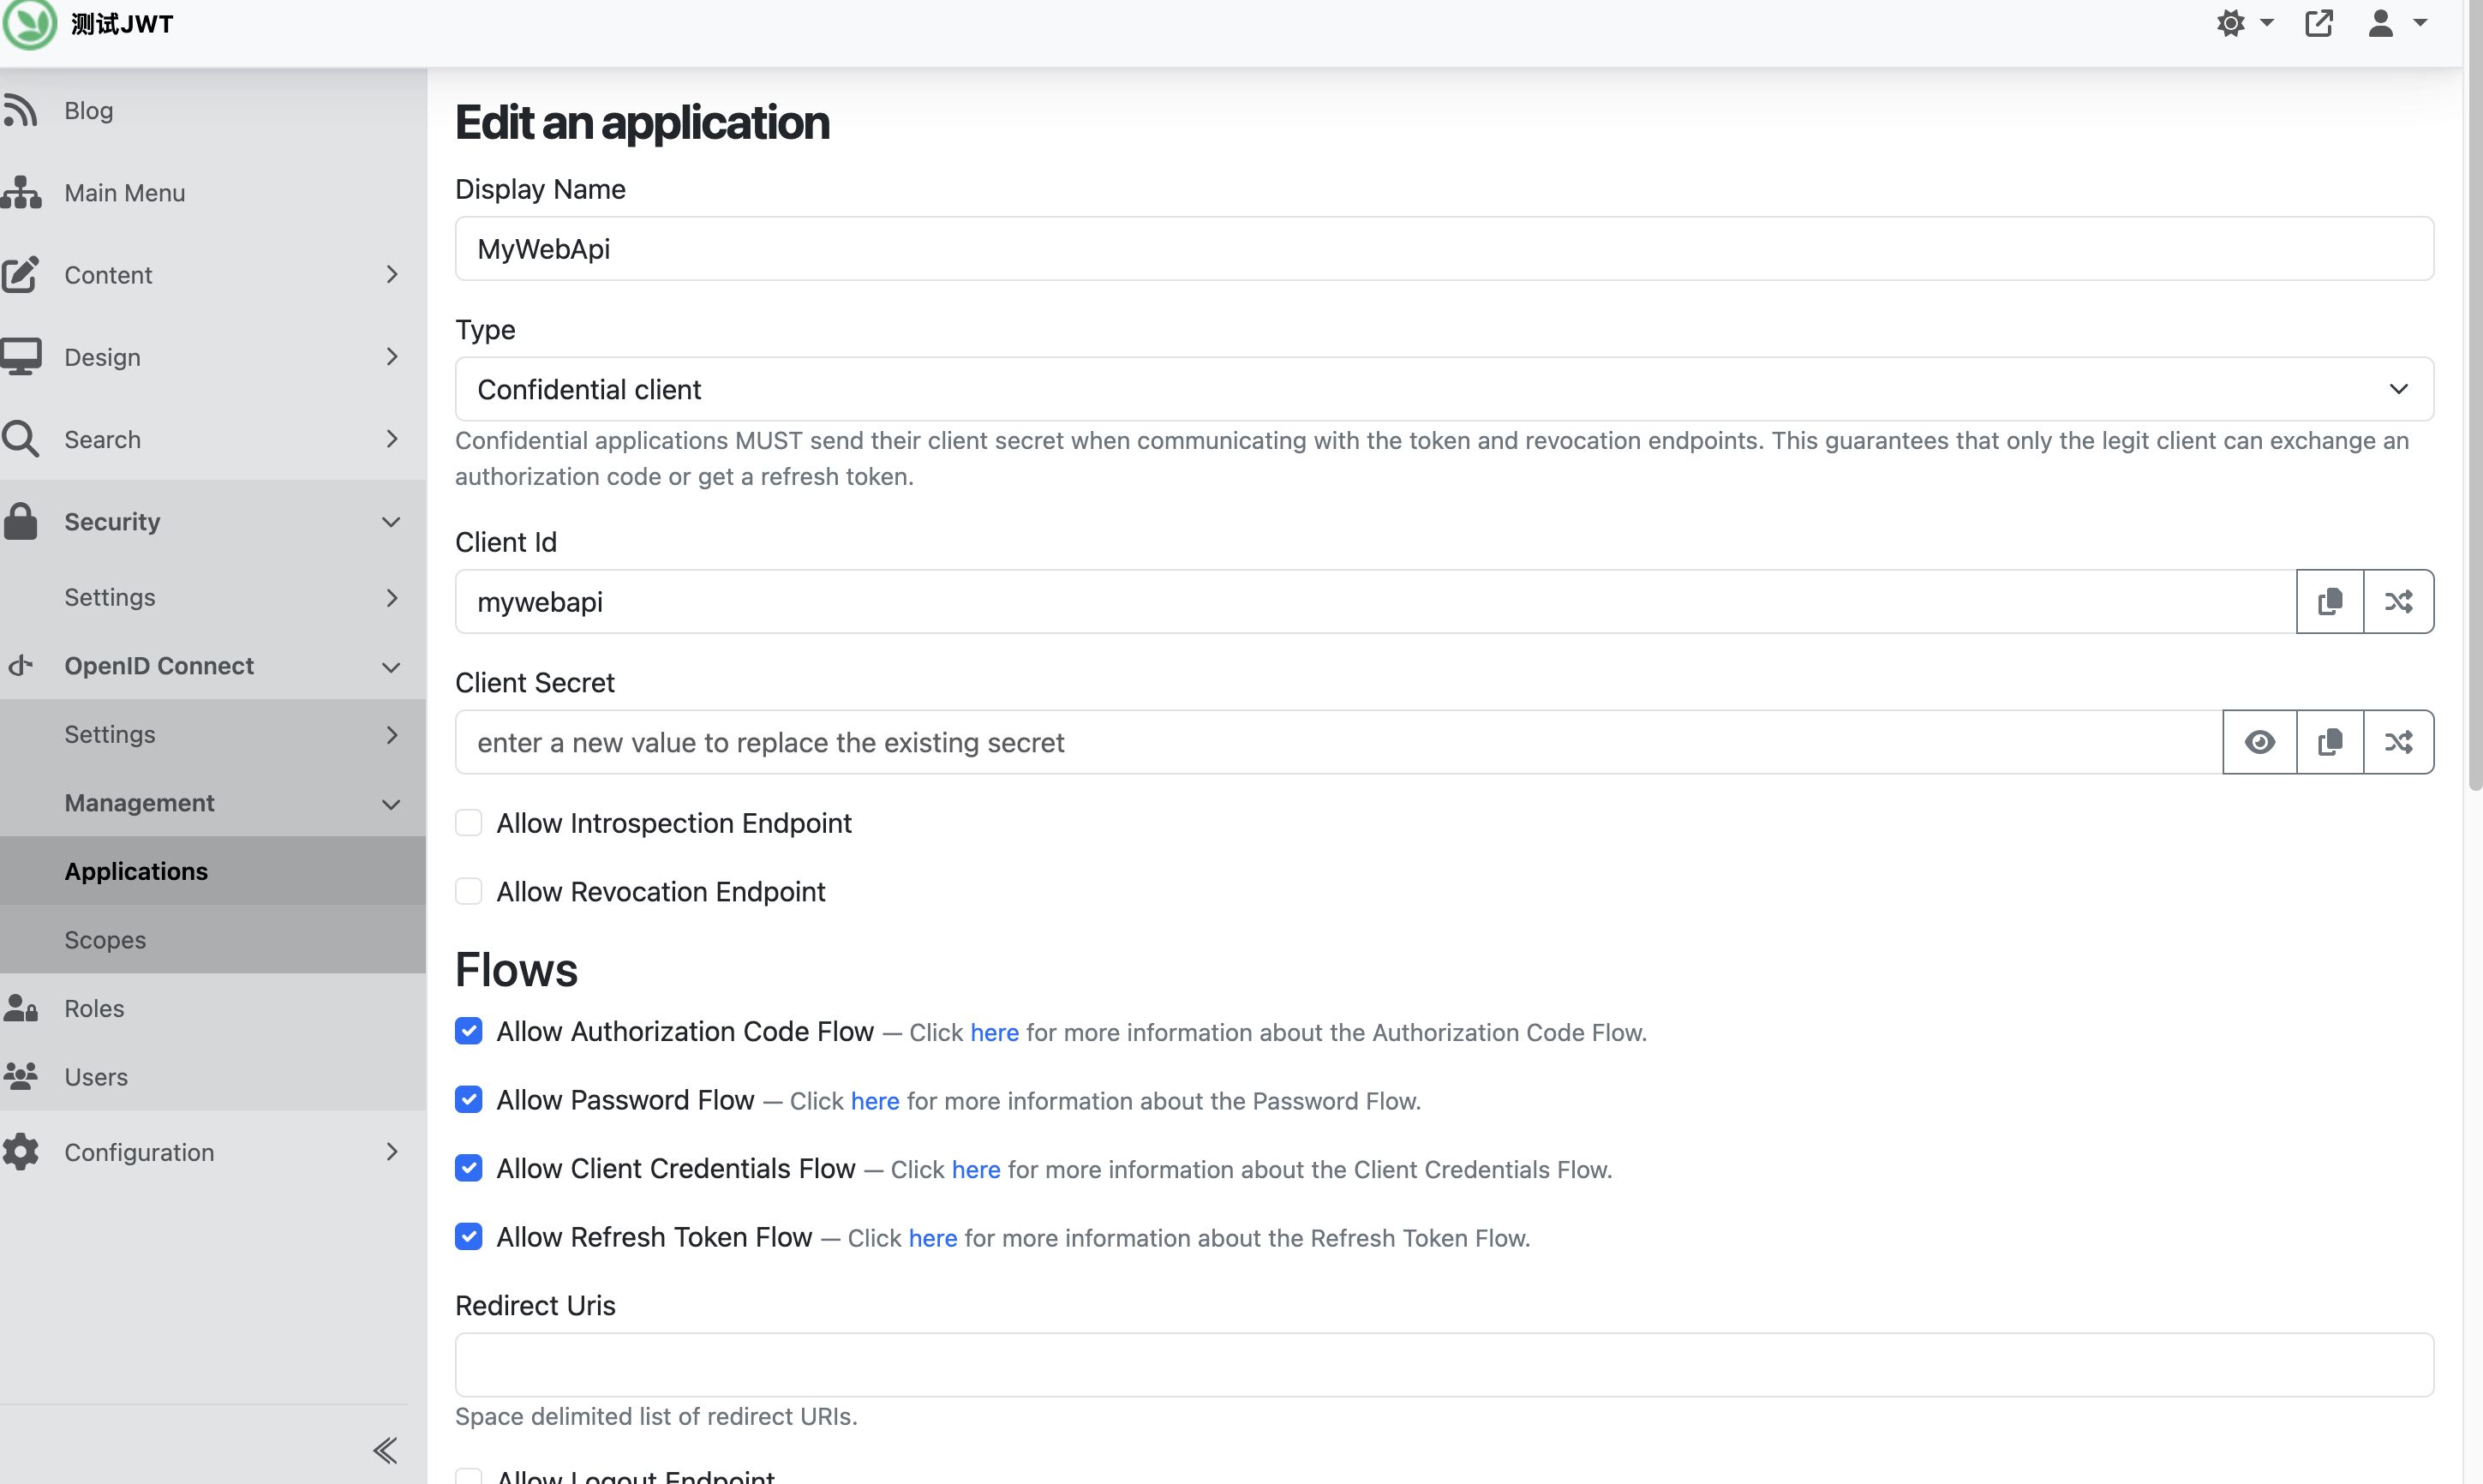2483x1484 pixels.
Task: Copy the Client Id to clipboard
Action: tap(2330, 601)
